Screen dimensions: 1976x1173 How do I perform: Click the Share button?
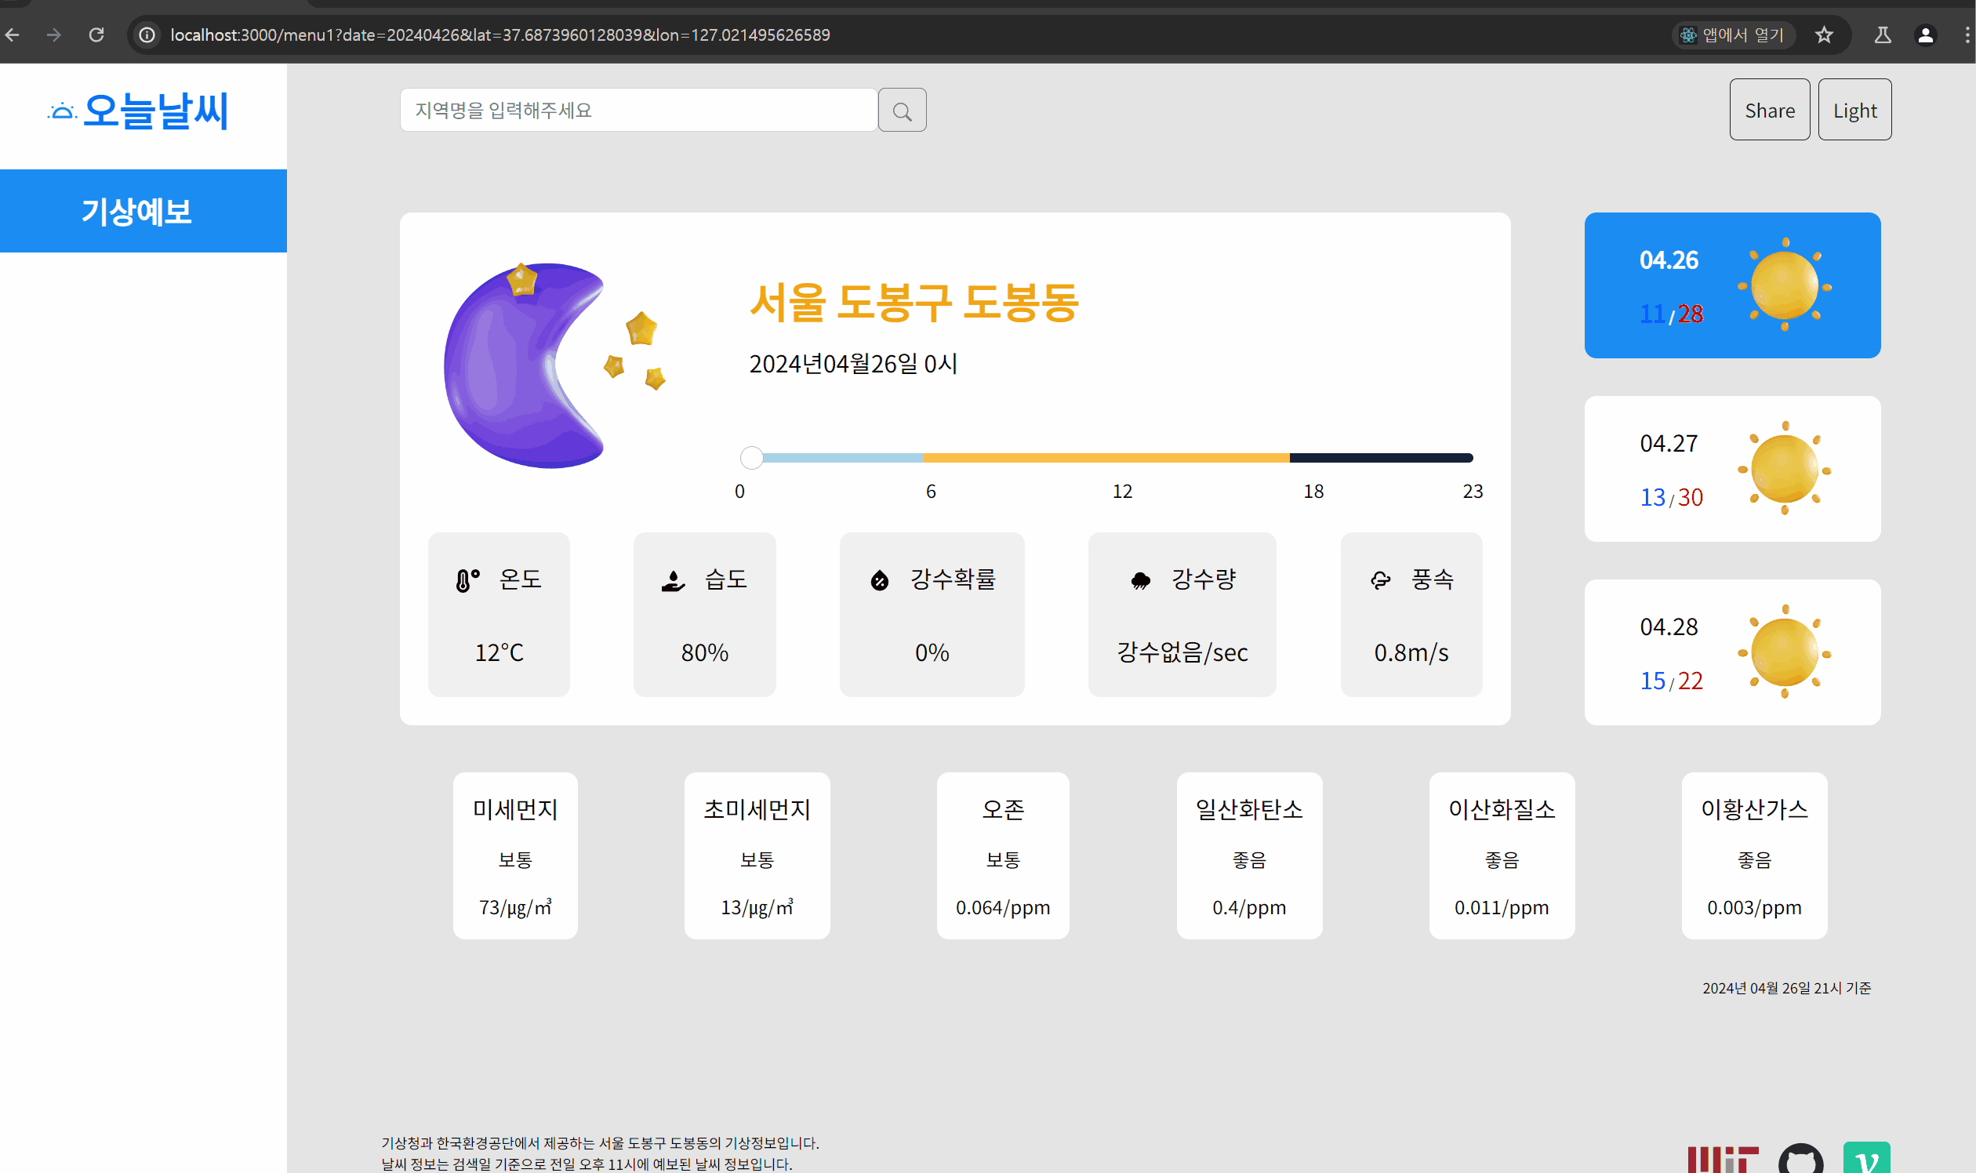[1769, 110]
